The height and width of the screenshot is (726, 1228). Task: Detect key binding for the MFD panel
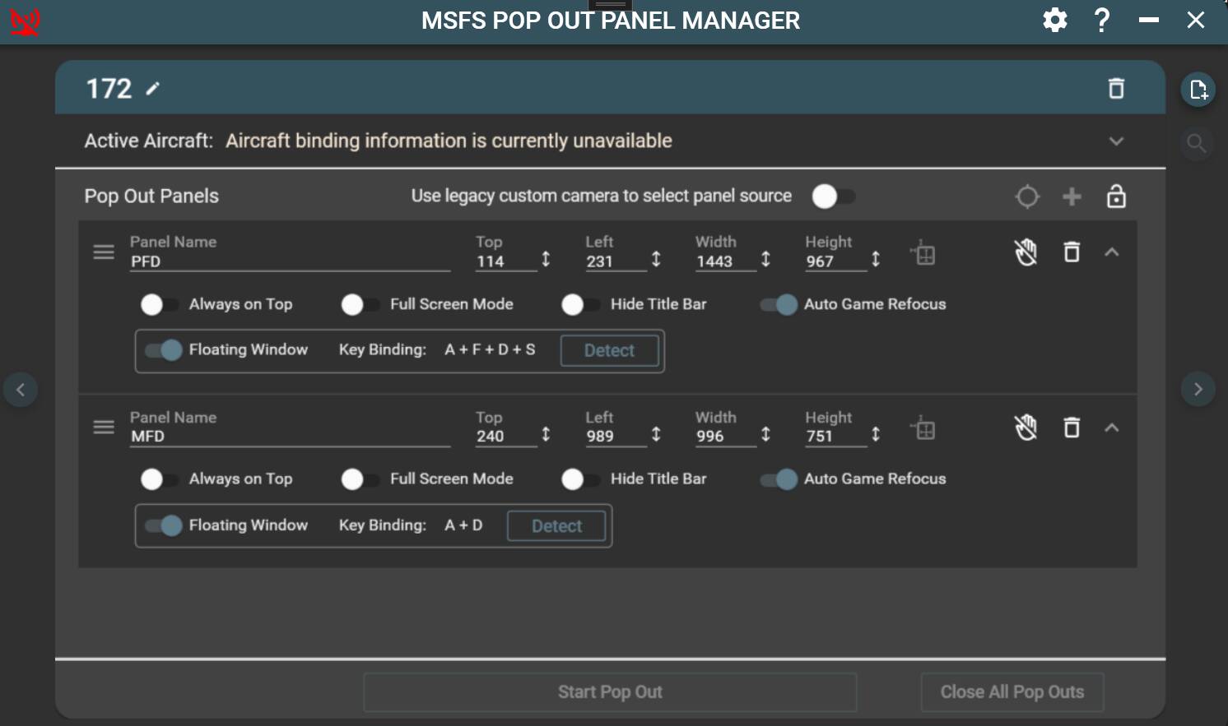[556, 525]
